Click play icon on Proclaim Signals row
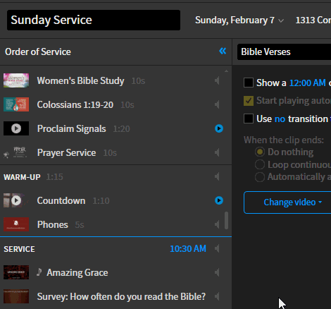The height and width of the screenshot is (309, 331). click(x=219, y=128)
